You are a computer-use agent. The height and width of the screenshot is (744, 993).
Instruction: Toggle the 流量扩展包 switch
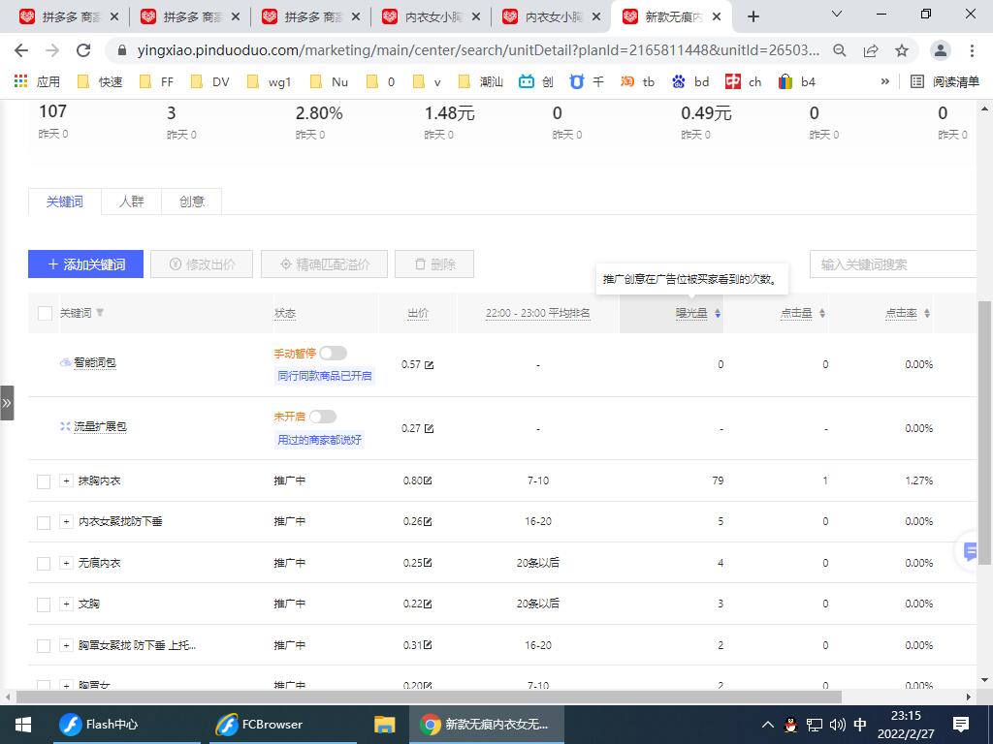click(x=323, y=417)
